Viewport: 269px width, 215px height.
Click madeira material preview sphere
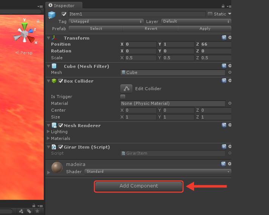[57, 167]
